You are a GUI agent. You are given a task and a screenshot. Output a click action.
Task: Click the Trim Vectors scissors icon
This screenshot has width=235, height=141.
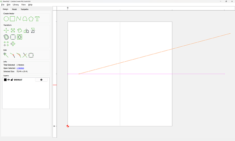(x=25, y=55)
